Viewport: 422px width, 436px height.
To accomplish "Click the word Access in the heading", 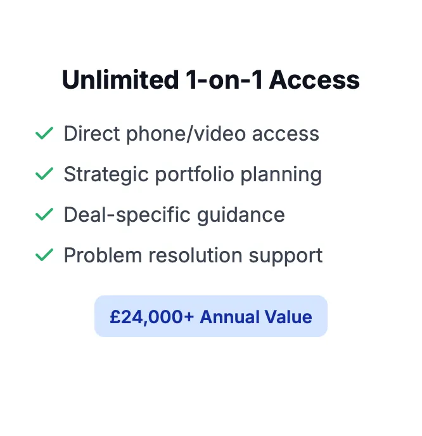I will [x=314, y=80].
